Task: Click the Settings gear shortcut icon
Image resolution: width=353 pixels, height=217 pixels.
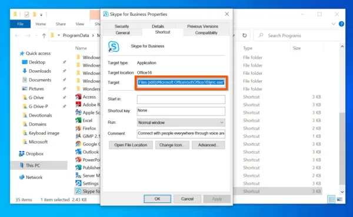Action: 78,183
